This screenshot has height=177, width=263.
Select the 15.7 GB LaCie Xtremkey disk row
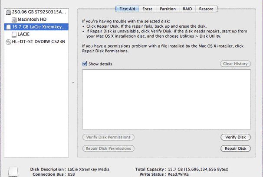pyautogui.click(x=36, y=27)
